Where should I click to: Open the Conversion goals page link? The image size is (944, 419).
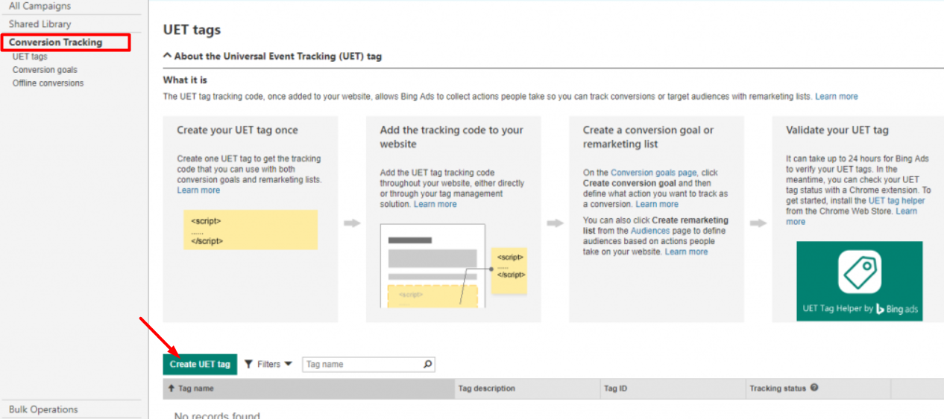coord(654,173)
